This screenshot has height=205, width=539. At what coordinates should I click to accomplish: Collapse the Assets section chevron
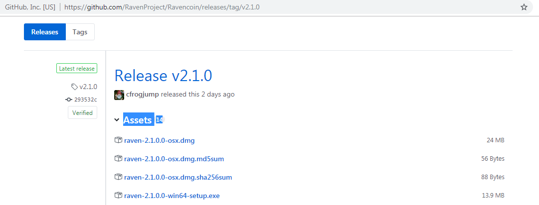tap(117, 120)
